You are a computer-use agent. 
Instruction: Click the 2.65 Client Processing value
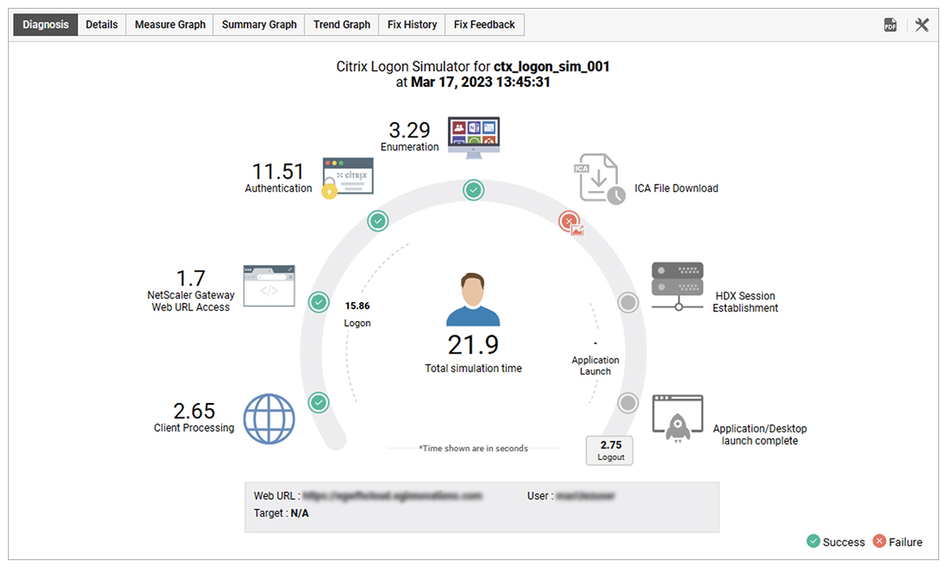[194, 411]
